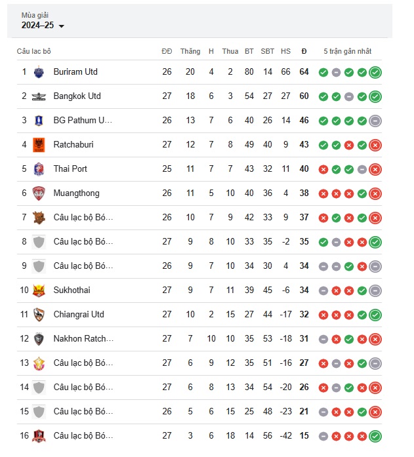
Task: Select Buriram Utd's latest match win icon
Action: pos(375,72)
